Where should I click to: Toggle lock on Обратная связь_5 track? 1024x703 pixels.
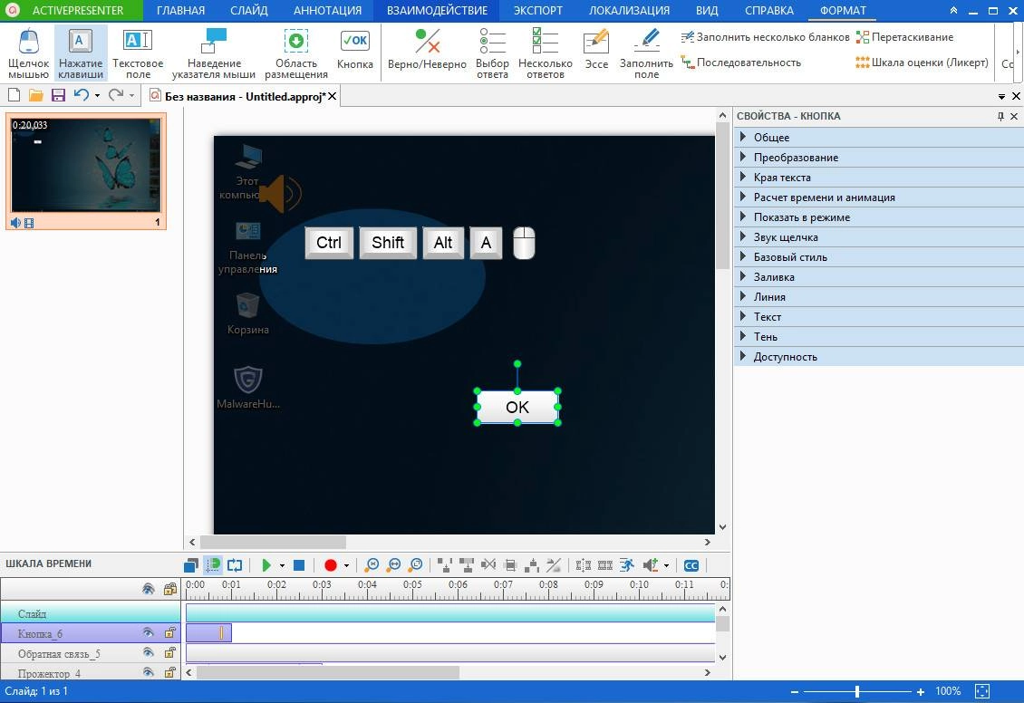(x=169, y=653)
